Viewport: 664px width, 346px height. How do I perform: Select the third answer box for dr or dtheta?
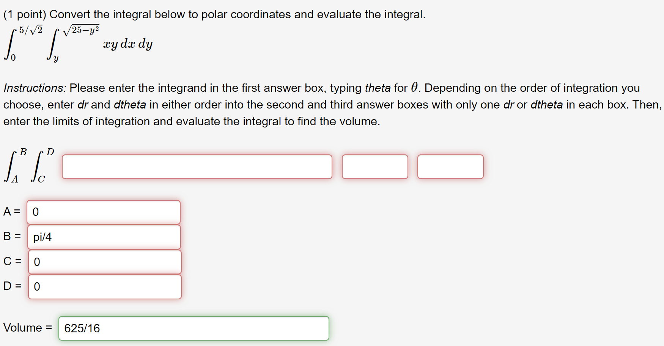(450, 167)
